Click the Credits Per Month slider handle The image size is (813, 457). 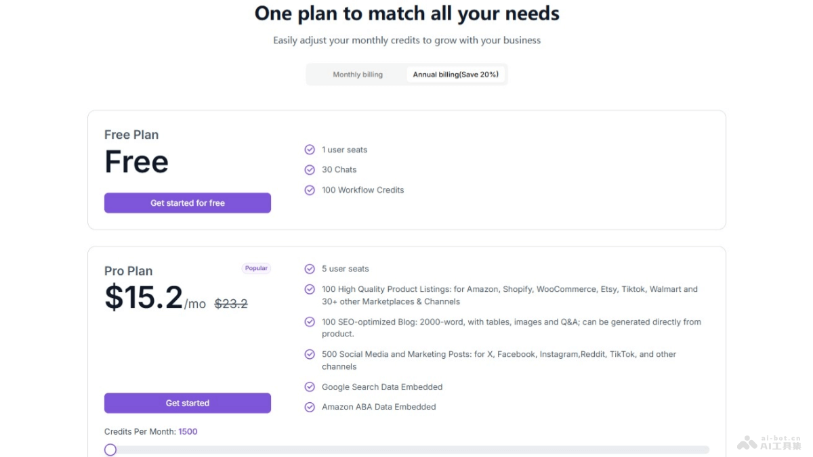(110, 450)
